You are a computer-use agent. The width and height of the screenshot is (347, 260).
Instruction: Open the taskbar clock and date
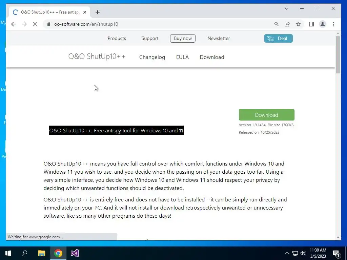pyautogui.click(x=318, y=253)
